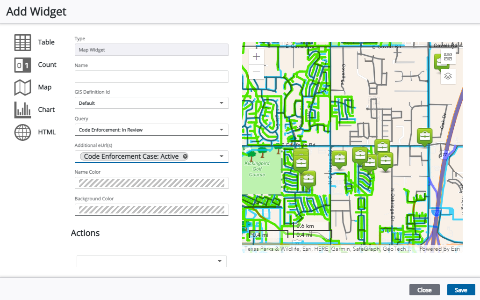Viewport: 480px width, 300px height.
Task: Click the Name input field
Action: 151,76
